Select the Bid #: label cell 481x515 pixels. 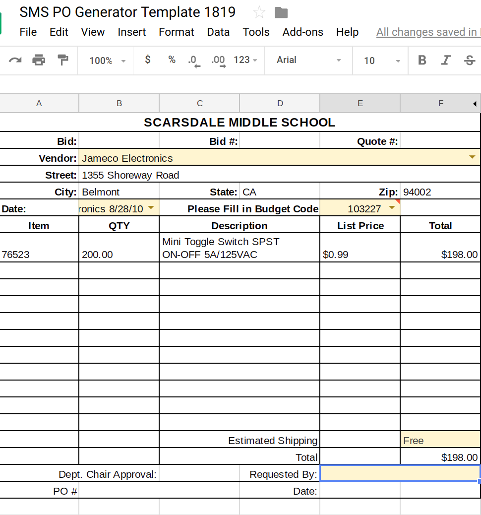pyautogui.click(x=200, y=140)
